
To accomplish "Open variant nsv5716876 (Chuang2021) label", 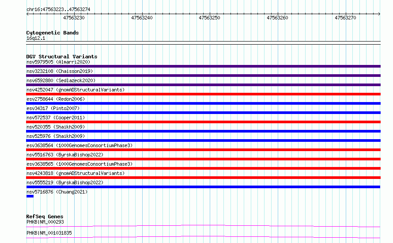I will tap(57, 192).
